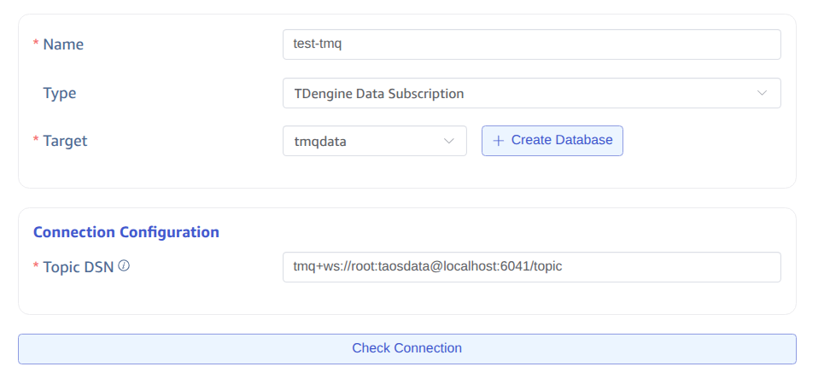Open the Target dropdown chevron arrow
This screenshot has width=830, height=390.
tap(448, 141)
